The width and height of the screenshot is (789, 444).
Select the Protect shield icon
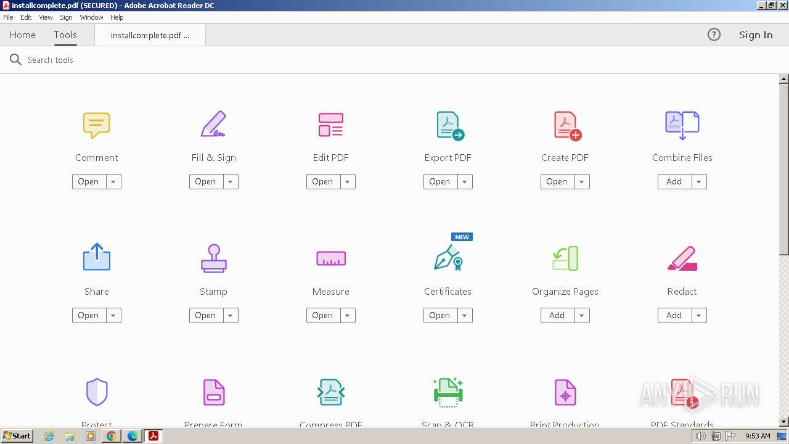[x=96, y=392]
